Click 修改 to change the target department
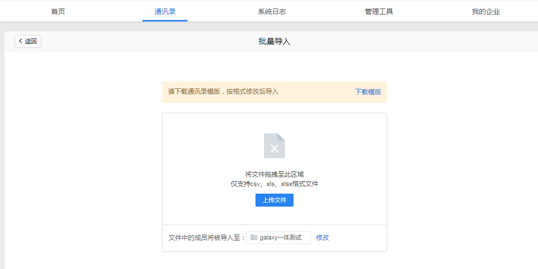Viewport: 538px width, 269px height. tap(322, 238)
